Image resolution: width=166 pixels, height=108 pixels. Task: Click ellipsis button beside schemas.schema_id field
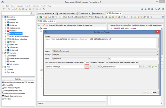click(87, 67)
